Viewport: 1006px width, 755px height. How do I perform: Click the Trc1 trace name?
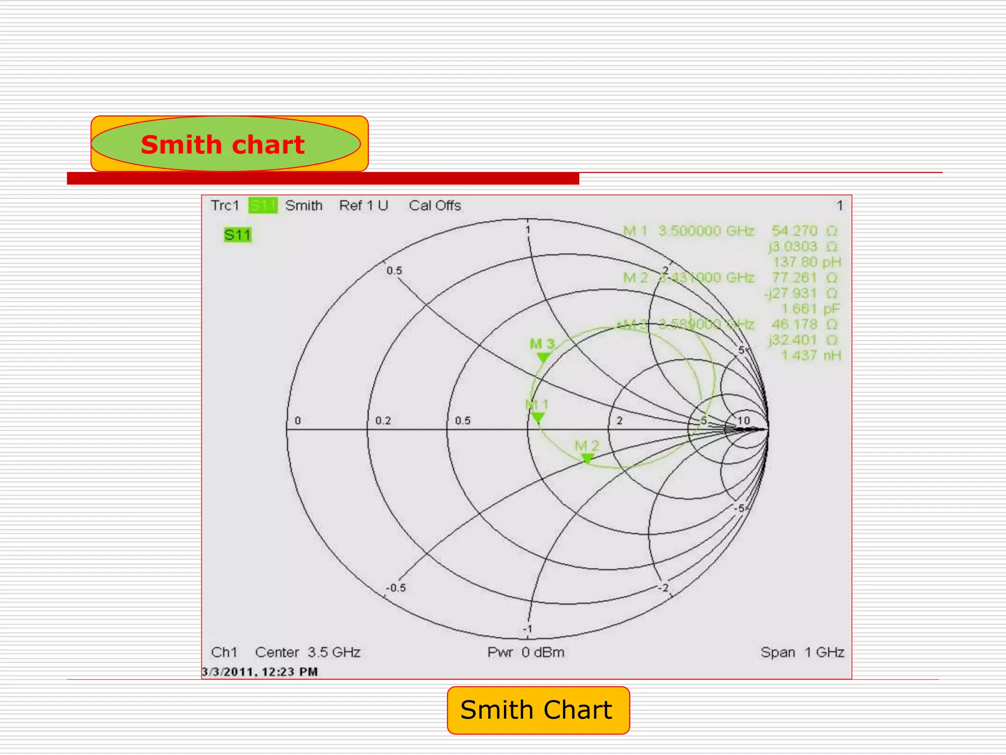click(x=225, y=205)
